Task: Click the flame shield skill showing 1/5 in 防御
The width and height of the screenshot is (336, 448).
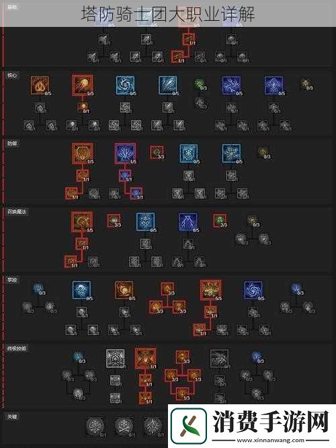Action: [83, 153]
